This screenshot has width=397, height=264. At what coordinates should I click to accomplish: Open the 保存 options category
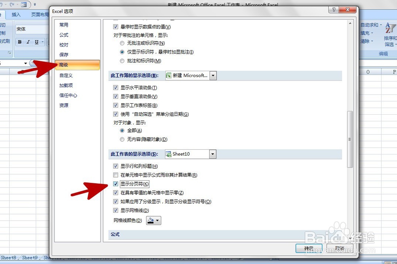pos(64,55)
